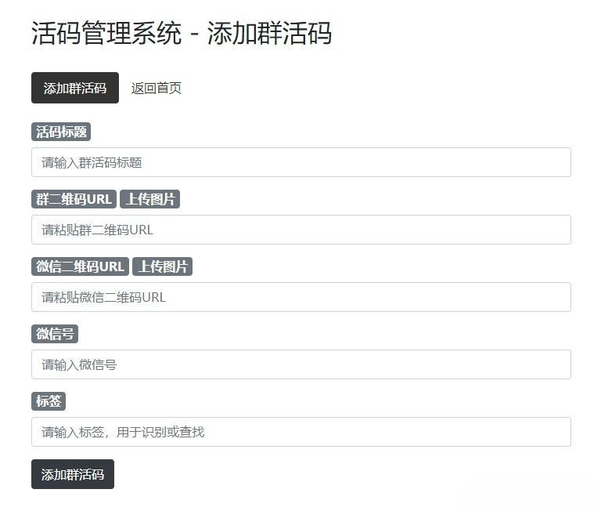
Task: Click the 标签 label badge
Action: click(x=49, y=401)
